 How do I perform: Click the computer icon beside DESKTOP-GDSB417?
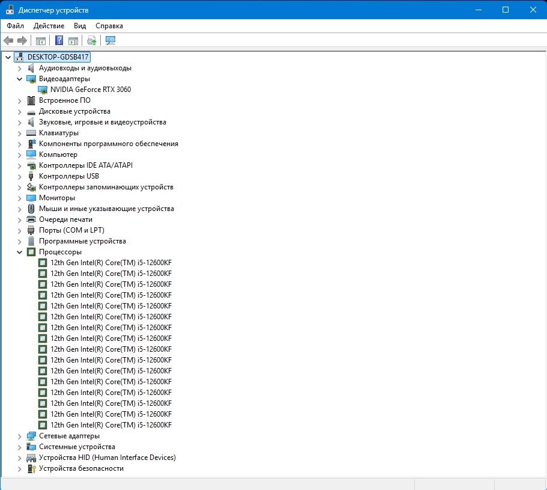tap(20, 57)
